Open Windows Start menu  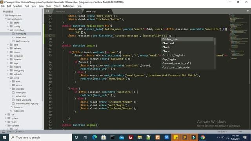(x=4, y=137)
